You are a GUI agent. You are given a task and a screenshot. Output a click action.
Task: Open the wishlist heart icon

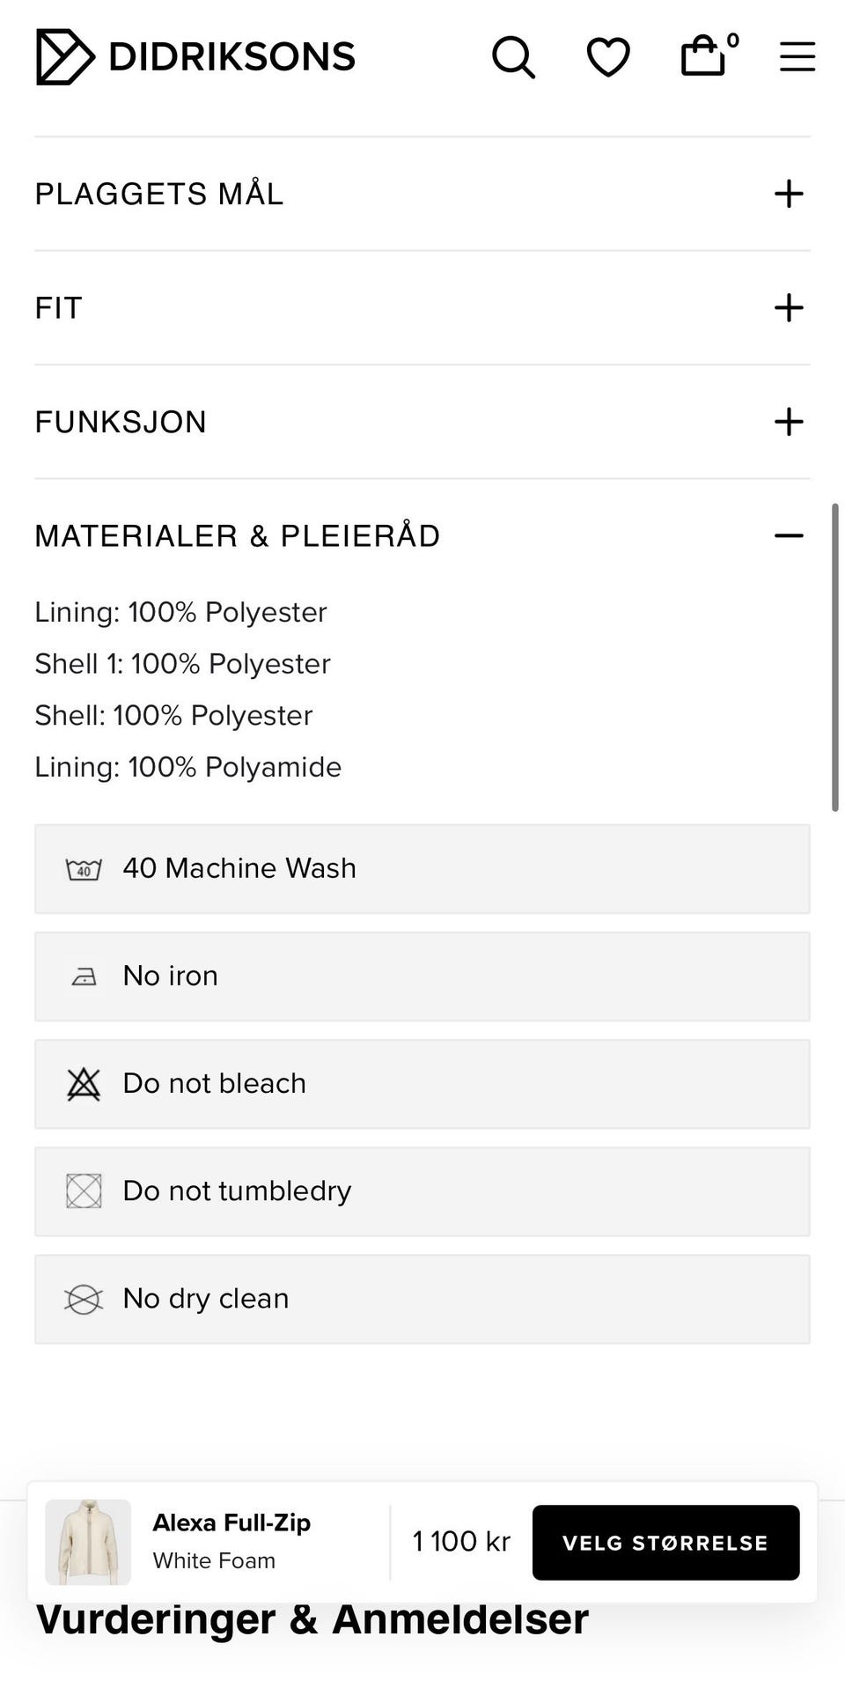tap(608, 57)
